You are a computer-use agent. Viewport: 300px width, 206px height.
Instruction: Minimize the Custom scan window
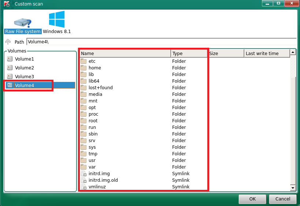tap(267, 3)
